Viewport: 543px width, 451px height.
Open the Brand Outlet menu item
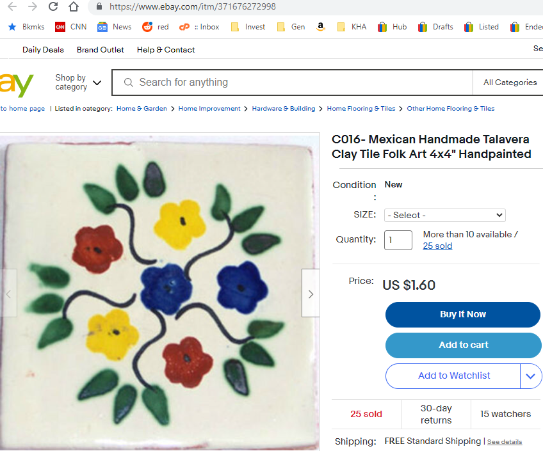click(101, 50)
